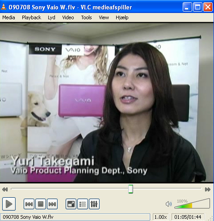Viewport: 214px width, 221px height.
Task: Click the 1.00x playback speed indicator
Action: 161,217
